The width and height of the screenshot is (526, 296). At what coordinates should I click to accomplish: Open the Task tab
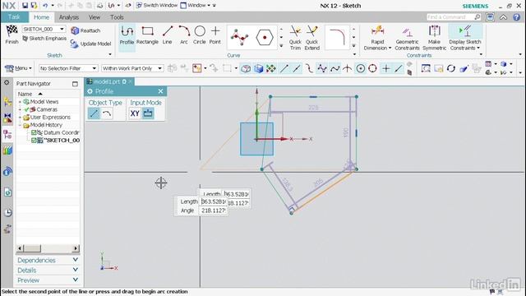[x=14, y=16]
